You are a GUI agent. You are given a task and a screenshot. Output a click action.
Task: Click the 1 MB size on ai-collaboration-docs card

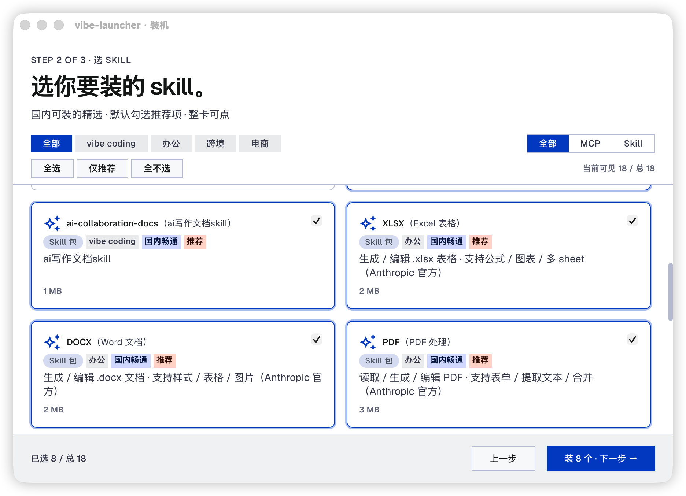tap(52, 291)
